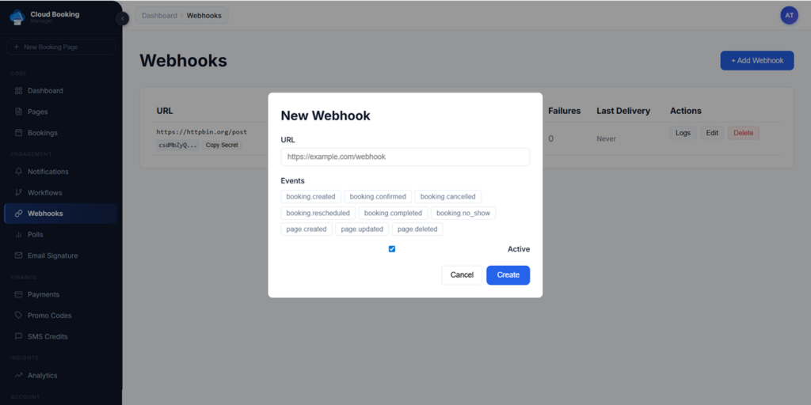Click the Email Signature envelope icon

click(19, 255)
